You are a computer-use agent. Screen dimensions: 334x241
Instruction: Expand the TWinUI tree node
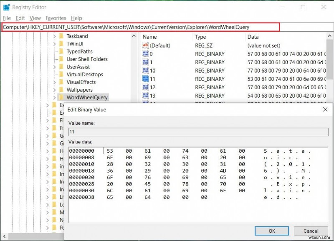55,44
